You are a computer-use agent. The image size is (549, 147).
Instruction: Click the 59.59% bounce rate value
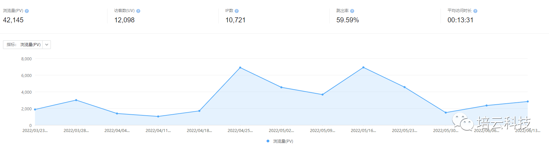(347, 20)
